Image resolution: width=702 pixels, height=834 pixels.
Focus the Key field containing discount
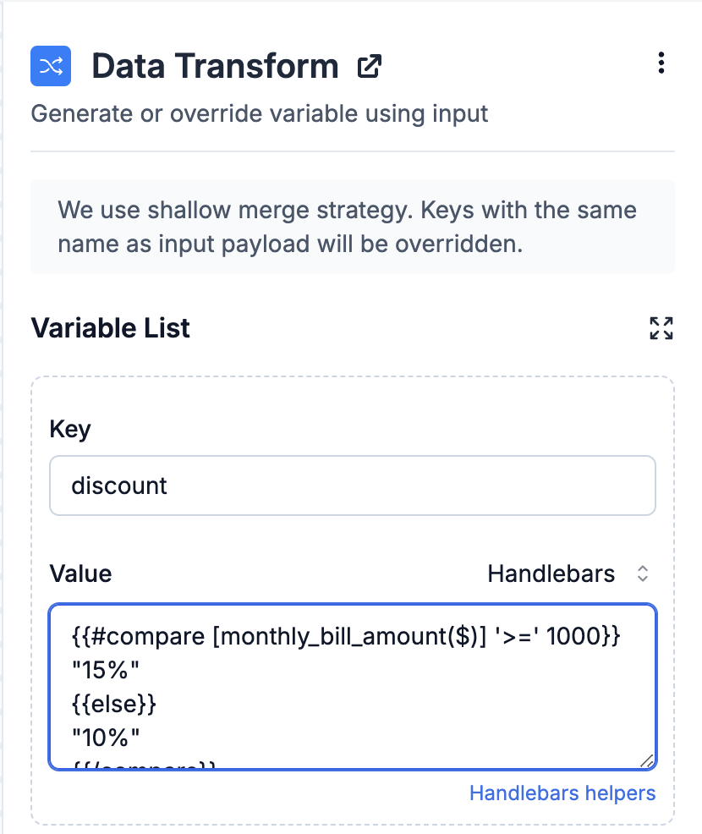(353, 485)
